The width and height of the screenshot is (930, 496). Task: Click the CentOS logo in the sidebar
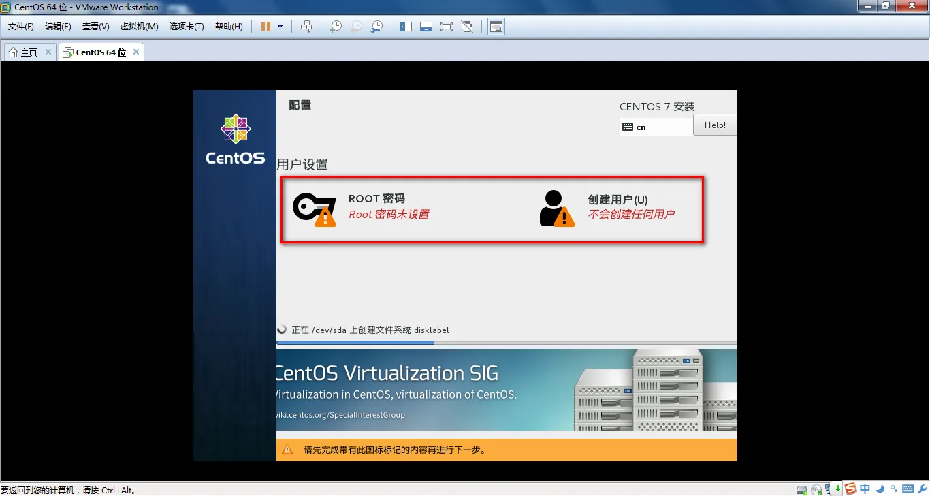click(236, 140)
